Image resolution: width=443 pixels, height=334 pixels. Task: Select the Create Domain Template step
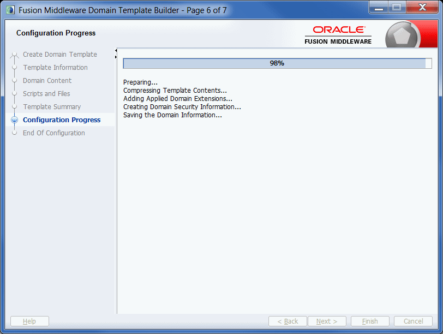pyautogui.click(x=60, y=54)
